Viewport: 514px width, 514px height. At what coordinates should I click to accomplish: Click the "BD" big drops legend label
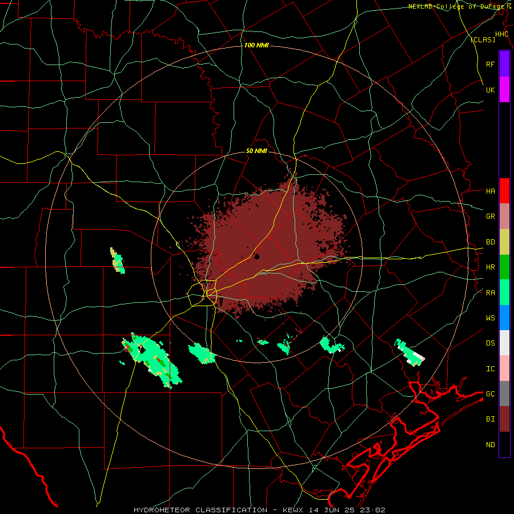pos(490,242)
